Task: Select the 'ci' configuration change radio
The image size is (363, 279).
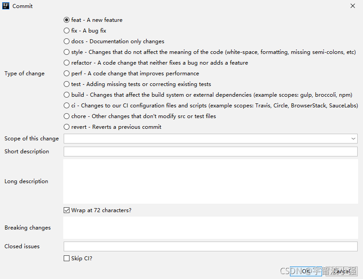Action: pyautogui.click(x=67, y=106)
